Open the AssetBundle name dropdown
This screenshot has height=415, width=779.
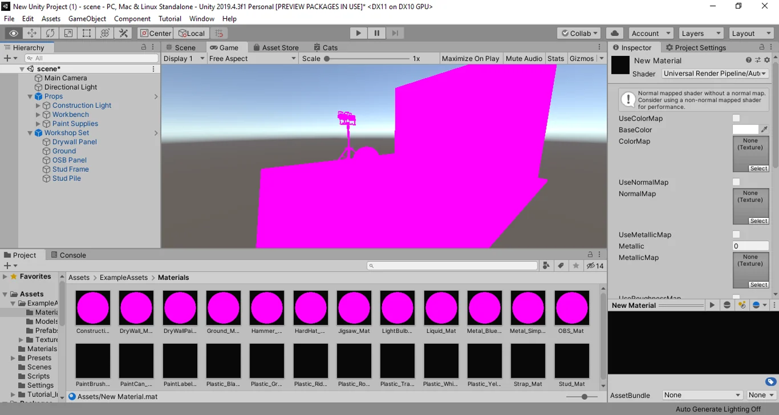[x=702, y=395]
